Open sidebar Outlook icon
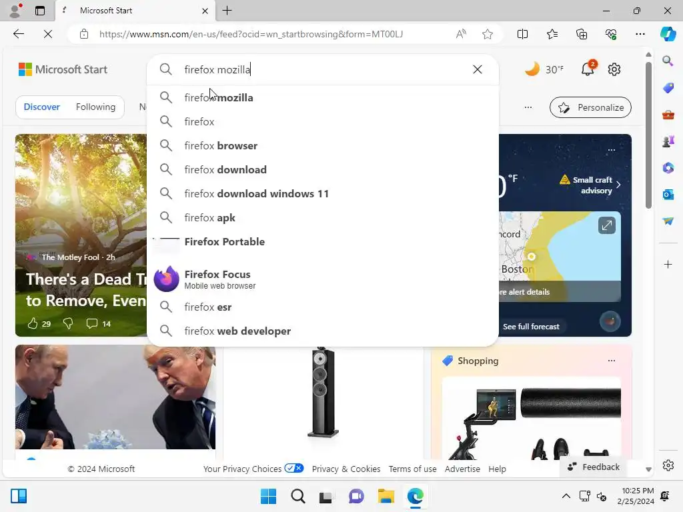Image resolution: width=683 pixels, height=512 pixels. 668,194
